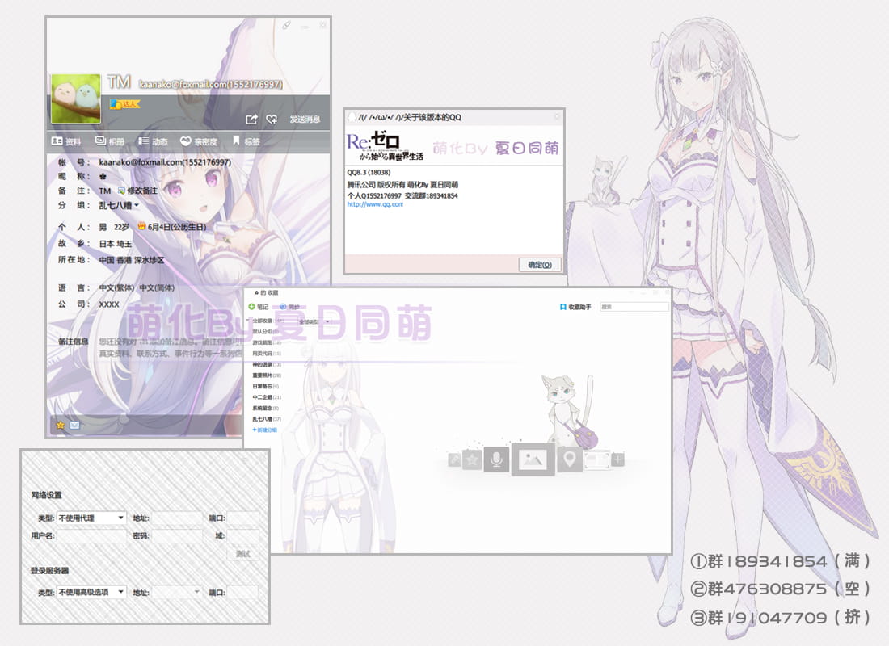
Task: Click the star tile in favorites
Action: click(x=472, y=459)
